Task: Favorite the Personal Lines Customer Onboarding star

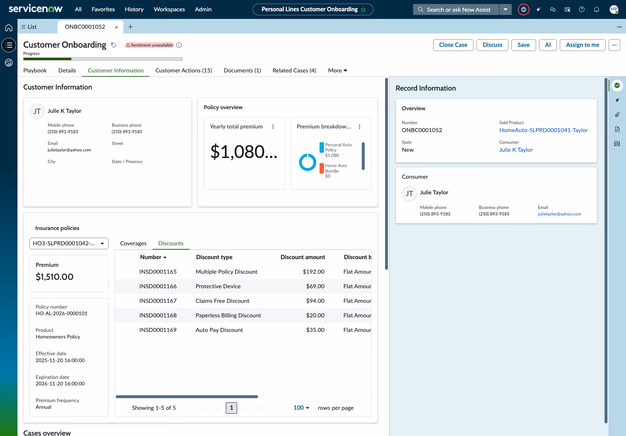Action: (x=363, y=10)
